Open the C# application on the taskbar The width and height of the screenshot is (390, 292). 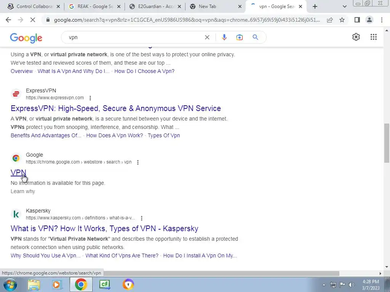click(x=104, y=284)
